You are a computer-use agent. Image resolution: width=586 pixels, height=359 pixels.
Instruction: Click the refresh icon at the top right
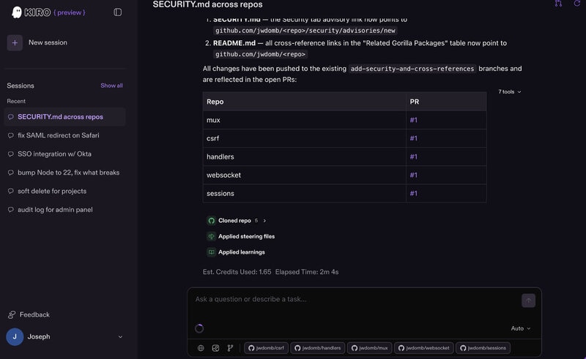pyautogui.click(x=577, y=4)
